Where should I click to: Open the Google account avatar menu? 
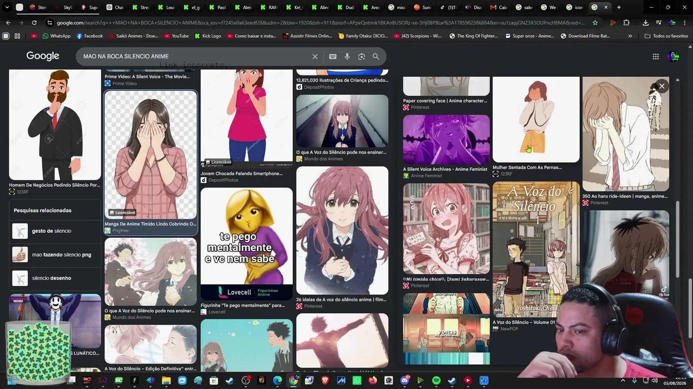pos(673,57)
